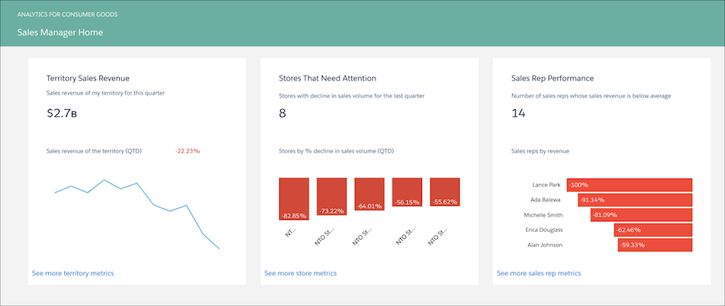The width and height of the screenshot is (725, 306).
Task: Click Erica Douglass's -62.46% bar
Action: pyautogui.click(x=652, y=230)
